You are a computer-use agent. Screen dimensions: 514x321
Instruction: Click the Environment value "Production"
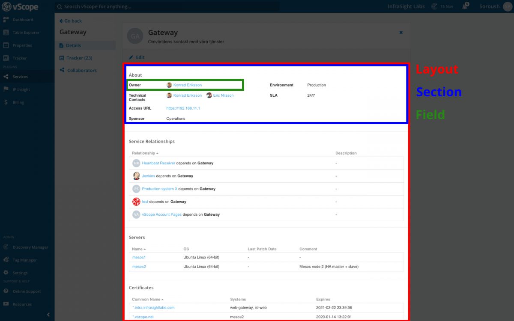(317, 85)
